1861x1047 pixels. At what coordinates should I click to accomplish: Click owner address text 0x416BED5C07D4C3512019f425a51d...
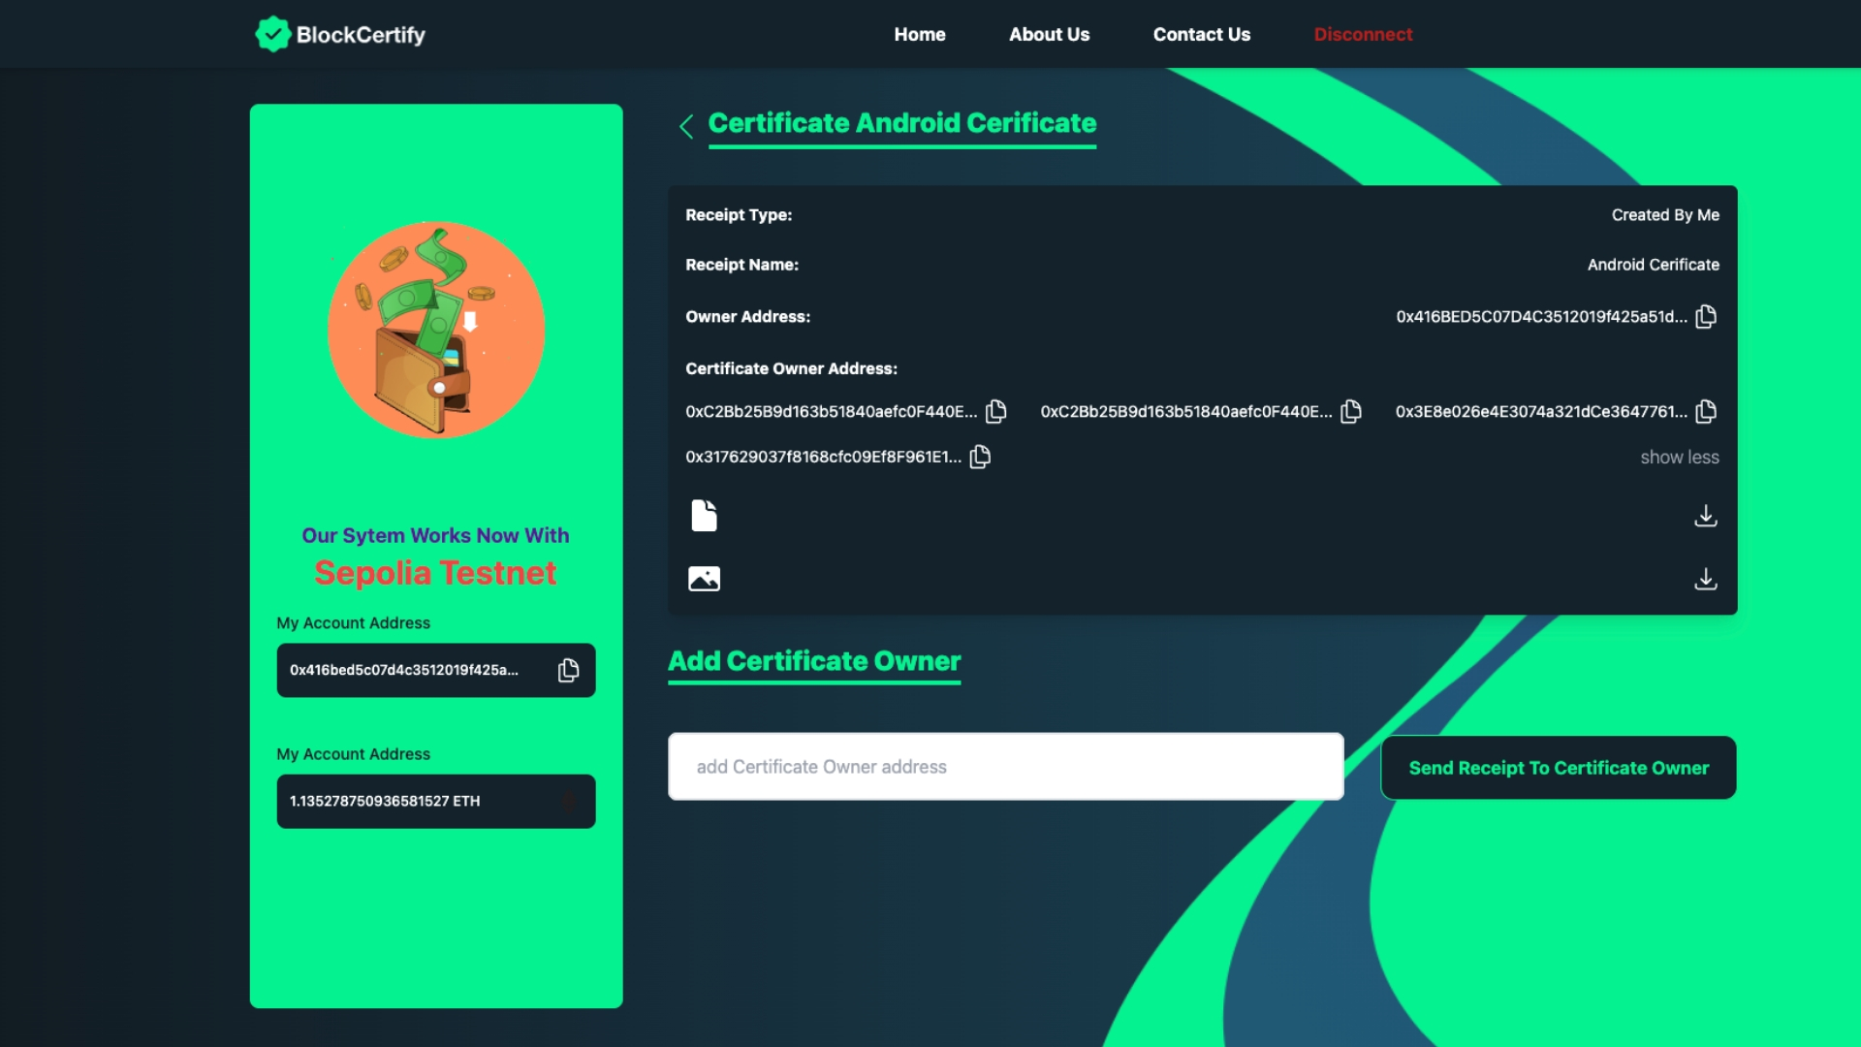click(1541, 317)
